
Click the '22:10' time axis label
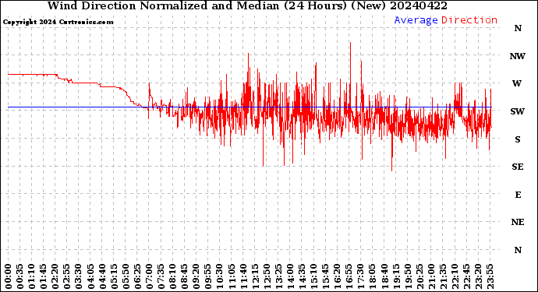[x=455, y=276]
